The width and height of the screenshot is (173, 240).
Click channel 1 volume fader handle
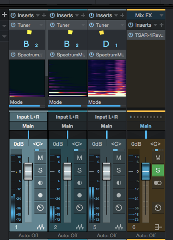point(28,171)
